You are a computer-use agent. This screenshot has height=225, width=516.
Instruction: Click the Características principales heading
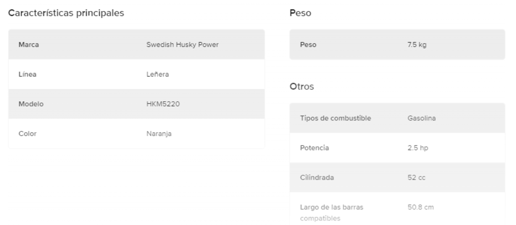point(66,13)
